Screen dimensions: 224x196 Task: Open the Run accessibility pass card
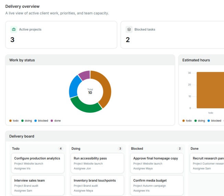97,163
